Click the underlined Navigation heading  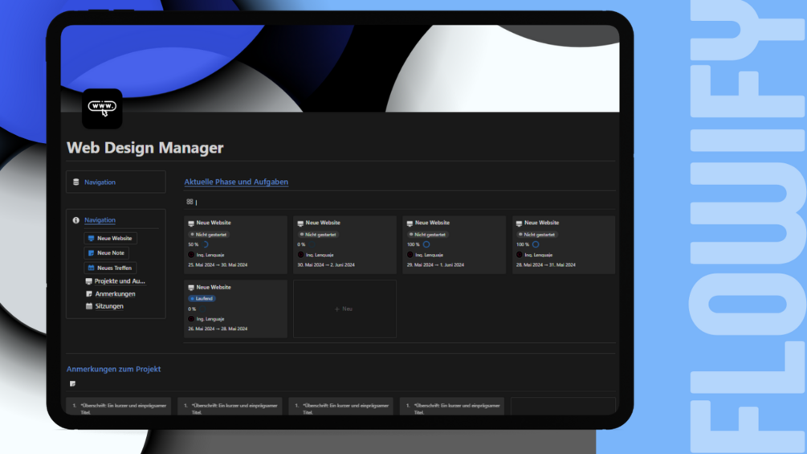[x=100, y=220]
